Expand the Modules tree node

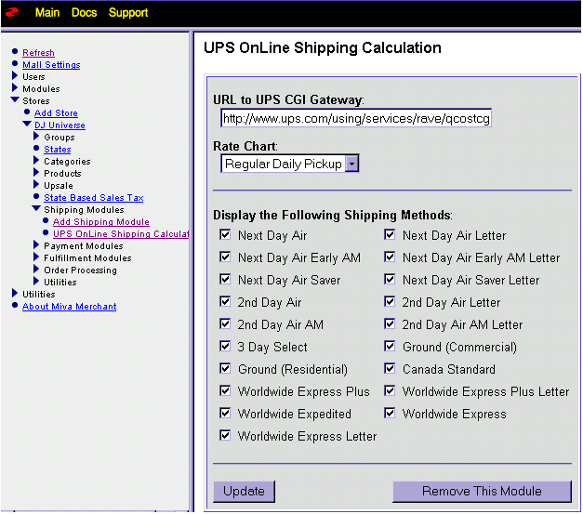coord(15,88)
